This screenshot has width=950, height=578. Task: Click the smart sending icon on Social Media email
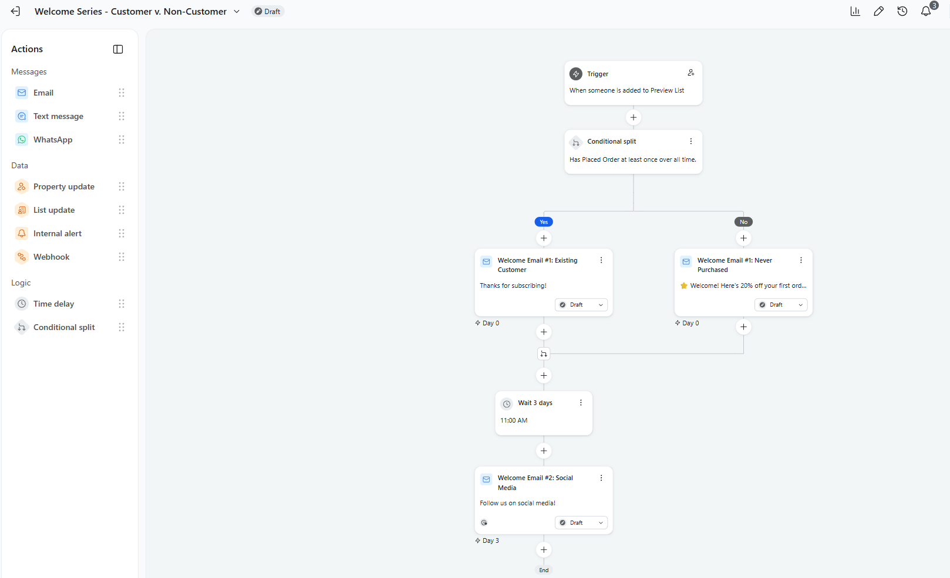pyautogui.click(x=484, y=523)
